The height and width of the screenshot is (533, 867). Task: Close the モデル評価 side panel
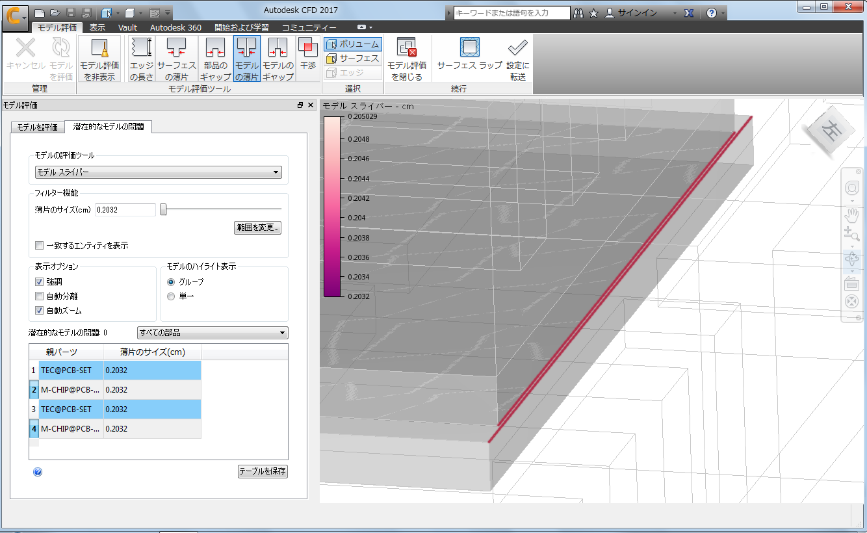(x=311, y=105)
